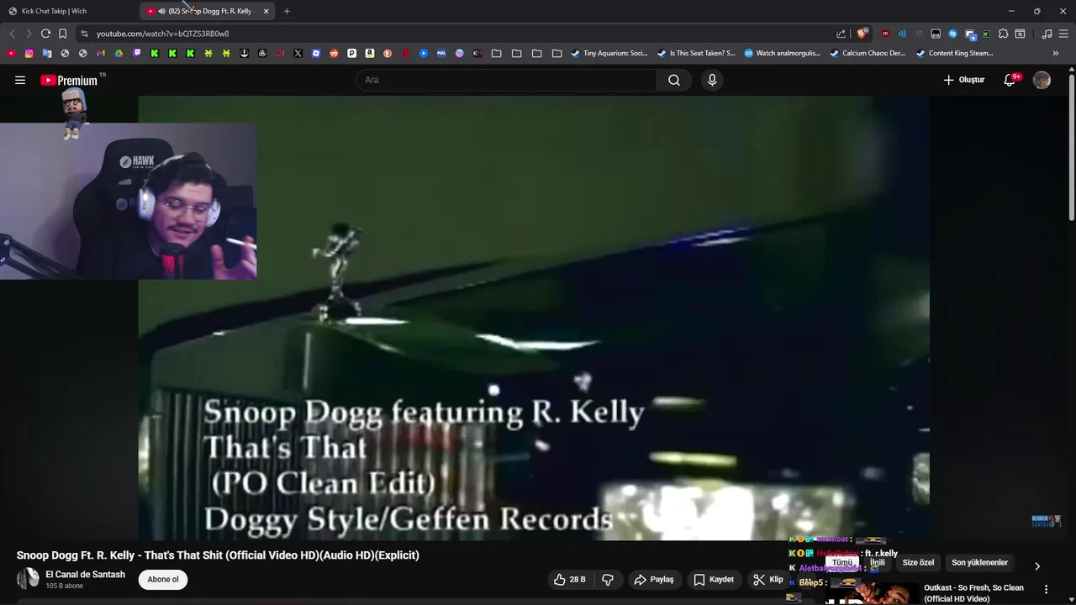Viewport: 1076px width, 605px height.
Task: Open Brave Shields lion icon
Action: point(862,34)
